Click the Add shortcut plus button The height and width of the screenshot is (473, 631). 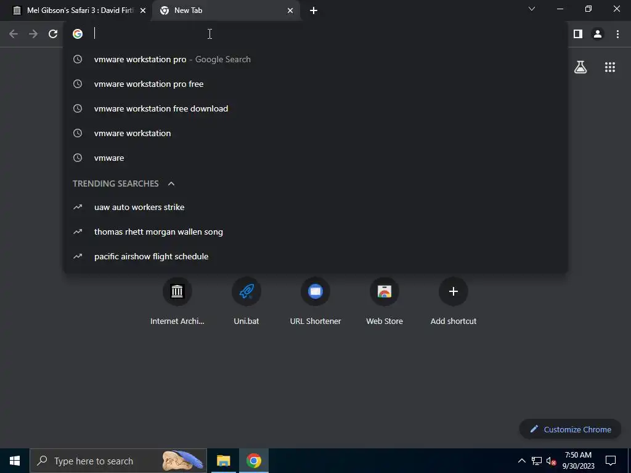click(x=454, y=291)
